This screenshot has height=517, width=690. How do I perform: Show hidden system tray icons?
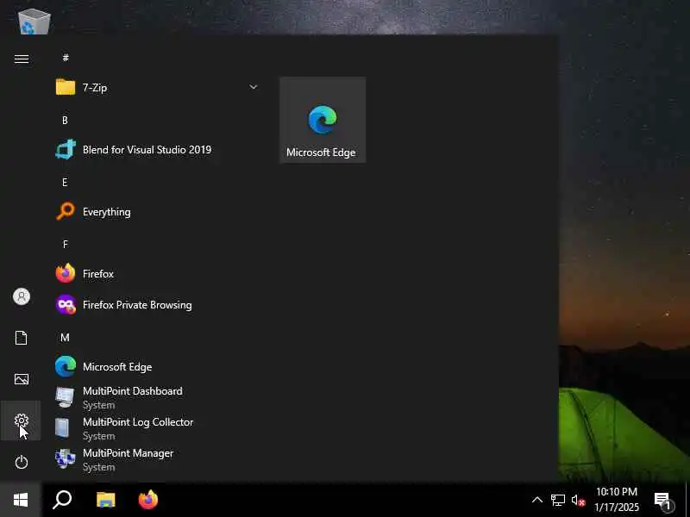tap(537, 500)
